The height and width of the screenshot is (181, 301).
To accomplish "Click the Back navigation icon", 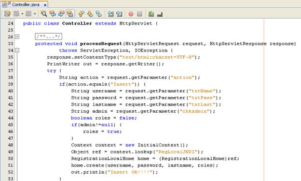I will pos(17,14).
